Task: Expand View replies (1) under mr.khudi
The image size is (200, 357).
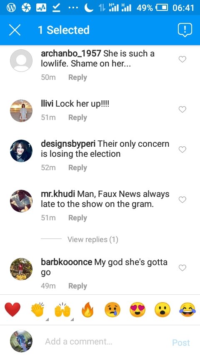Action: 92,239
